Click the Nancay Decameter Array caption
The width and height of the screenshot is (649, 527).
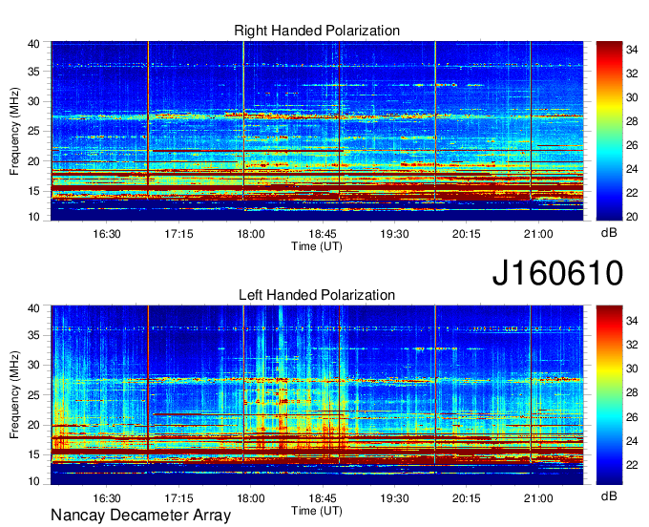pyautogui.click(x=140, y=516)
